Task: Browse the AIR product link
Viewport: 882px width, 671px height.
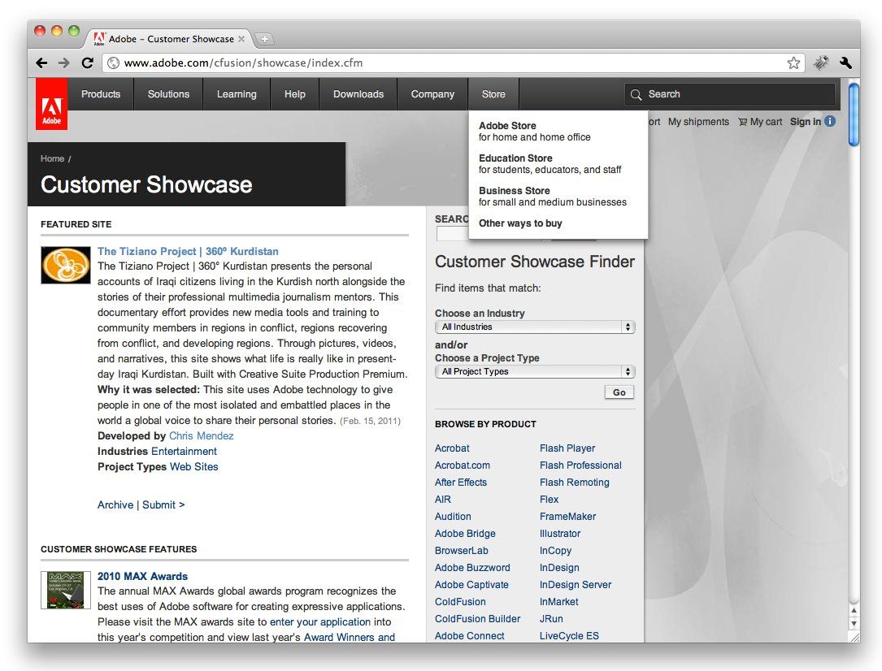Action: click(443, 499)
